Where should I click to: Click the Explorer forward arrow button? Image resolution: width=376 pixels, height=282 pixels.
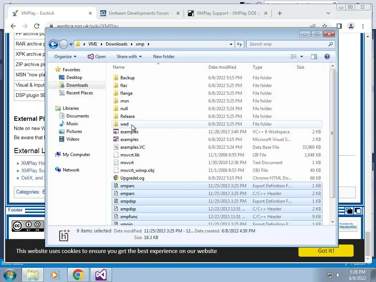pos(64,44)
